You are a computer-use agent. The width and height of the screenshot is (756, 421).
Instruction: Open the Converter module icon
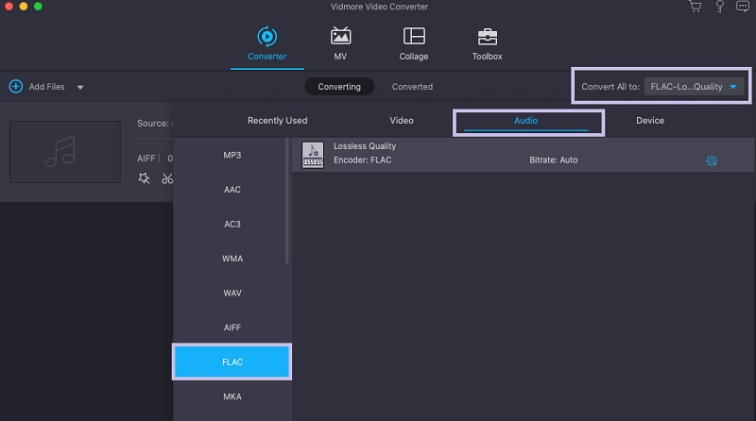266,38
